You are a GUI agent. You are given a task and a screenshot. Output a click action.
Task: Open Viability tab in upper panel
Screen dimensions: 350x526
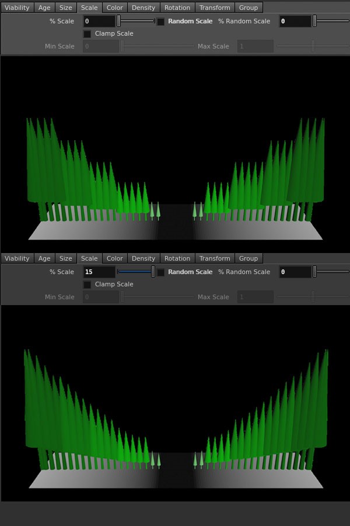coord(17,8)
